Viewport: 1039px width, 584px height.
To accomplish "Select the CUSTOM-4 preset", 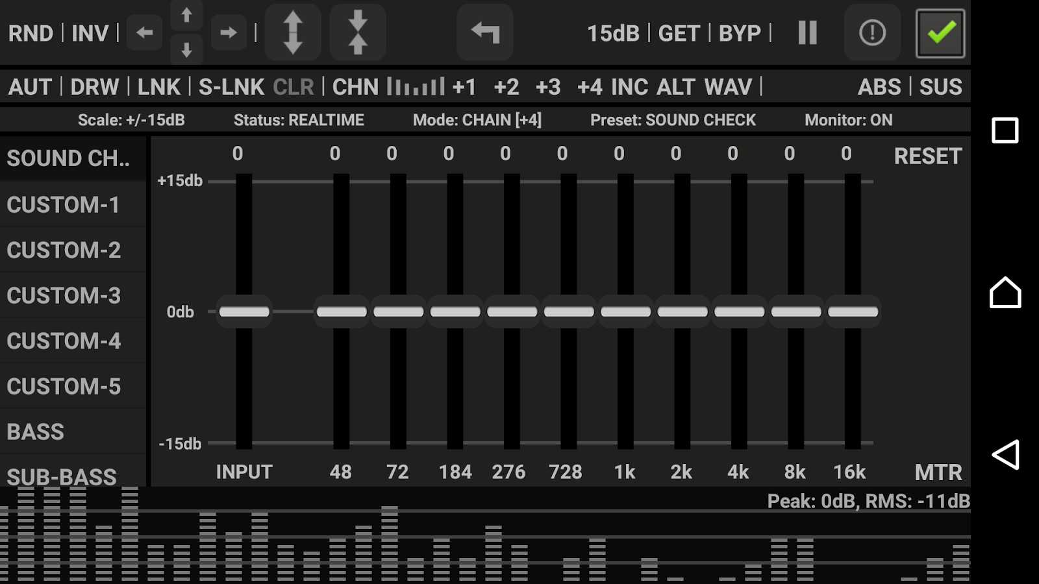I will coord(64,341).
